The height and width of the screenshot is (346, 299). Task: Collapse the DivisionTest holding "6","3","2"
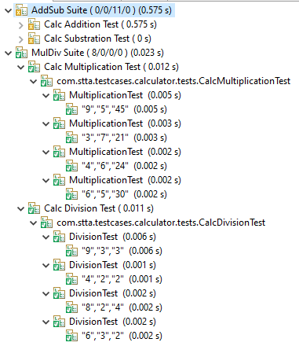[x=46, y=322]
